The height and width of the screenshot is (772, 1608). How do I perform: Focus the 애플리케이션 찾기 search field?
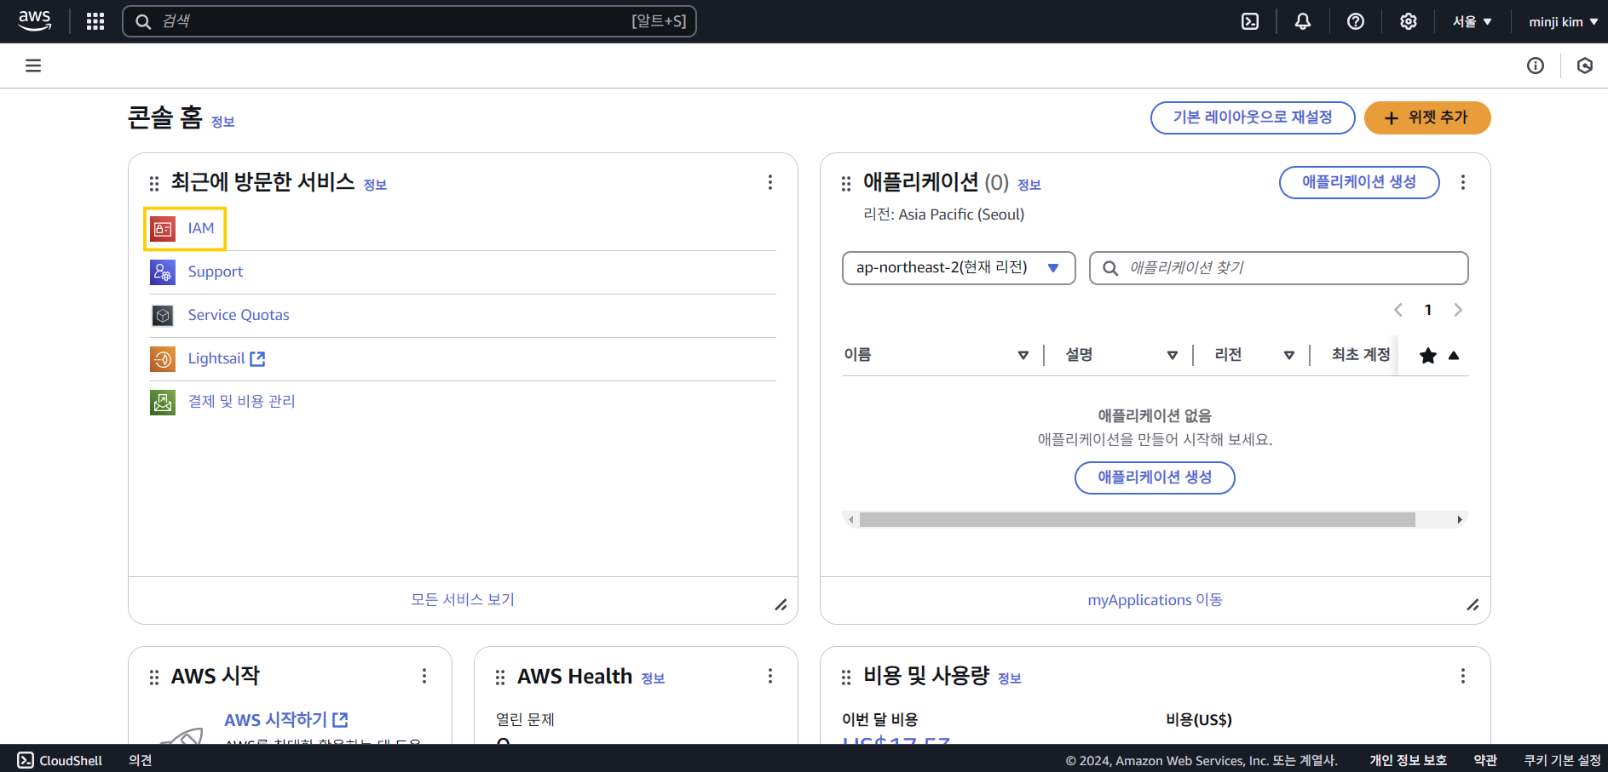click(1279, 268)
